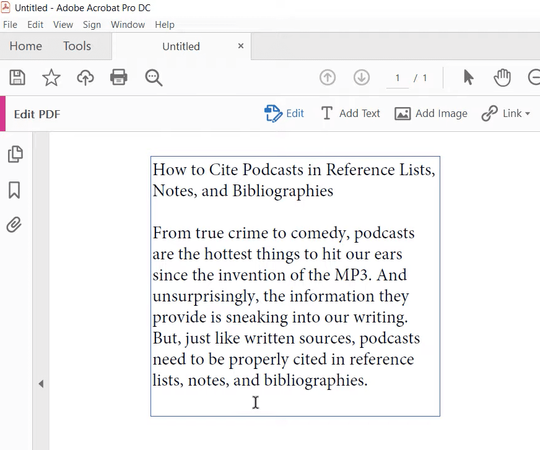Click the page number input field
Image resolution: width=540 pixels, height=450 pixels.
pos(397,77)
